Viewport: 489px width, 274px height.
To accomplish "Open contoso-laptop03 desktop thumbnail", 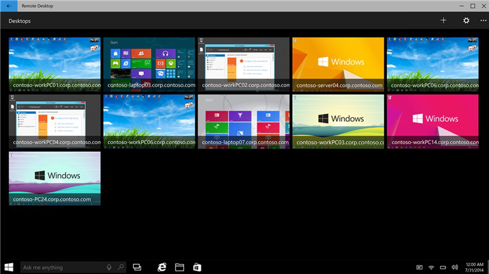I will click(148, 64).
